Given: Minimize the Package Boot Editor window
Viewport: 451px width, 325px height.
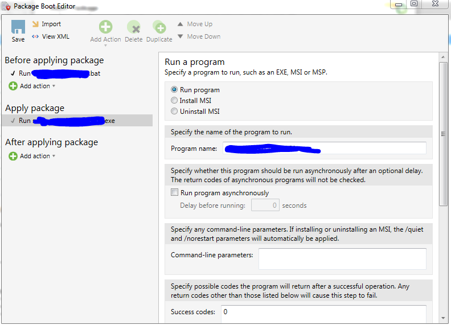Looking at the screenshot, I should (x=399, y=5).
